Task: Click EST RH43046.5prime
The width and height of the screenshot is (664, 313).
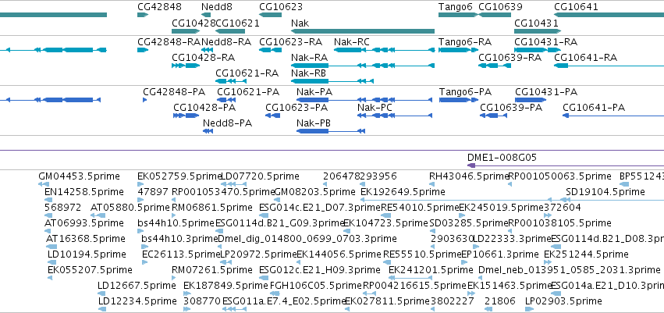Action: [432, 183]
